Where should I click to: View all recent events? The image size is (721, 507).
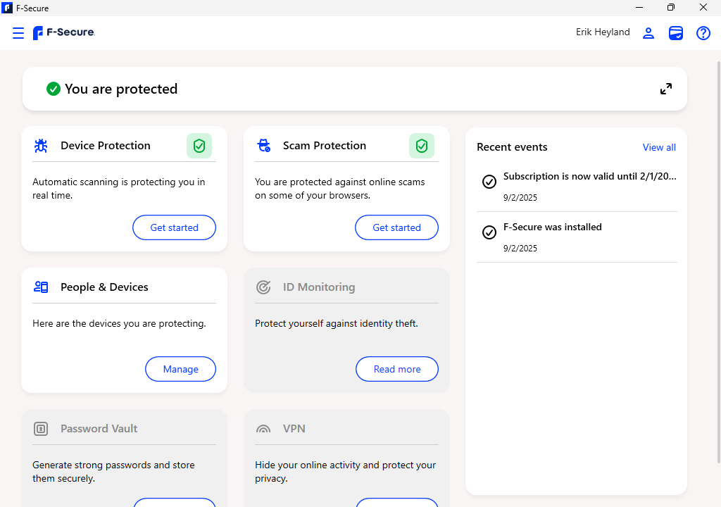coord(659,147)
